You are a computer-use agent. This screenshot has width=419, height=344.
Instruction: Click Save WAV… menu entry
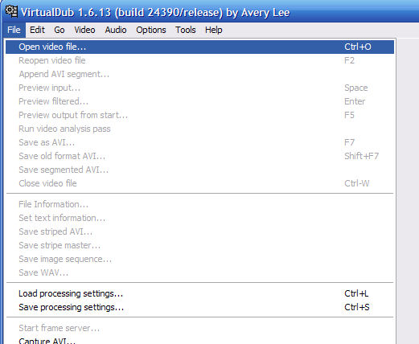[x=199, y=272]
